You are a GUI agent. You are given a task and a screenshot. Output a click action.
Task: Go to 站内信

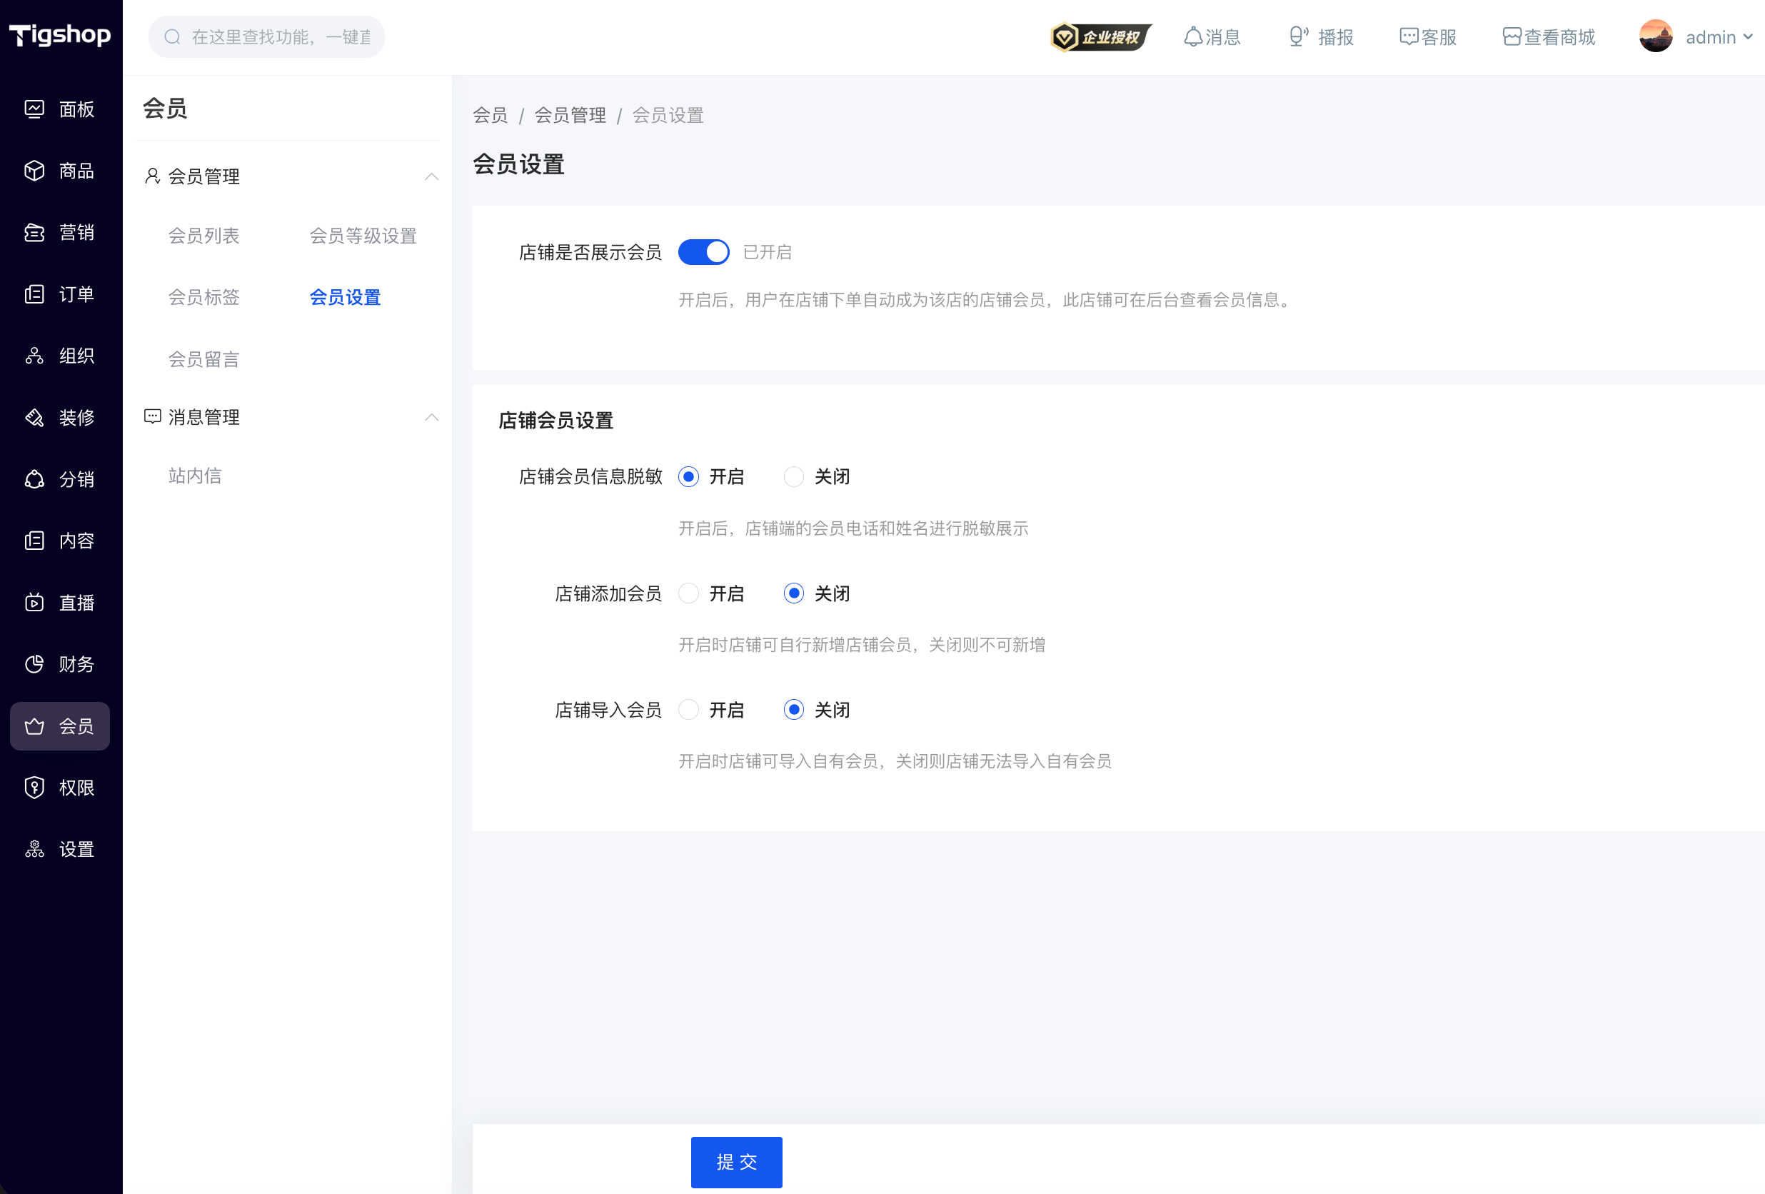[x=194, y=476]
